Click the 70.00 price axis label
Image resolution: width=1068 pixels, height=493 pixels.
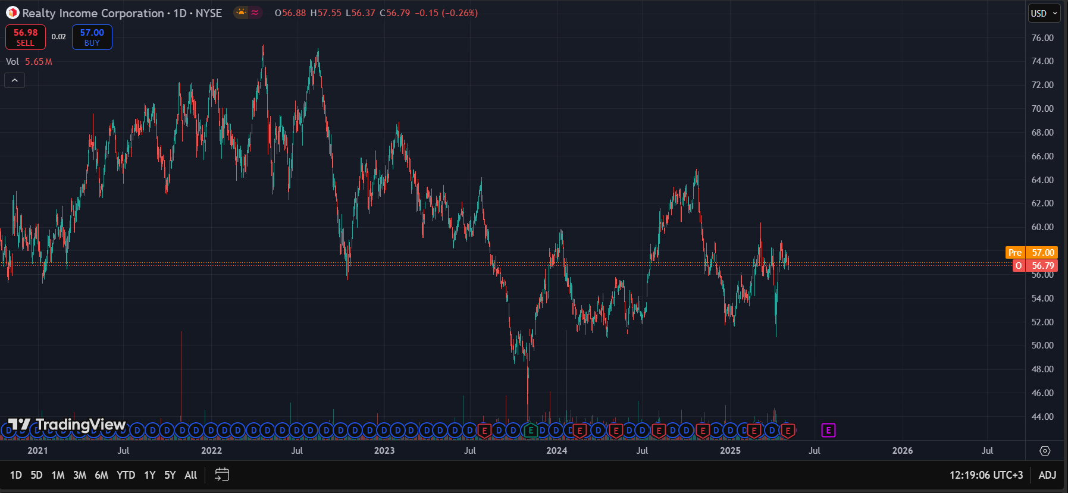(1042, 109)
